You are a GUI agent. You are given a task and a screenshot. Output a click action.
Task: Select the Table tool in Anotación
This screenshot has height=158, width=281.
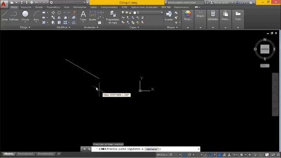point(100,22)
